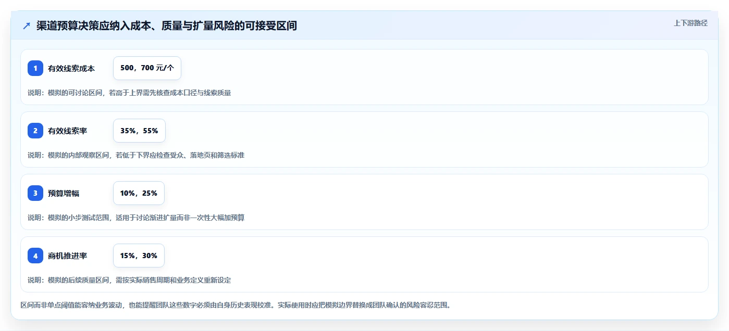The image size is (729, 331).
Task: Click the footer paragraph starting 区间而非单点阈值
Action: click(235, 305)
